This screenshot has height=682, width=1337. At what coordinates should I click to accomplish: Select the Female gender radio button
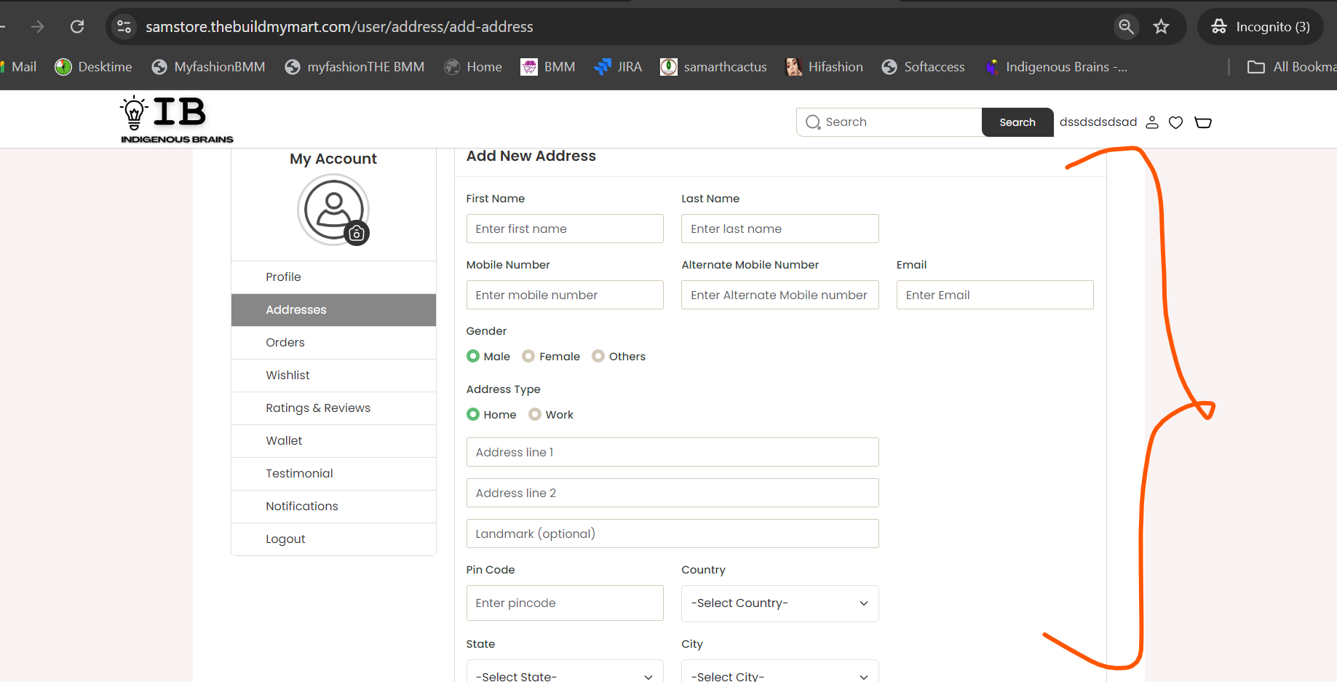tap(528, 356)
